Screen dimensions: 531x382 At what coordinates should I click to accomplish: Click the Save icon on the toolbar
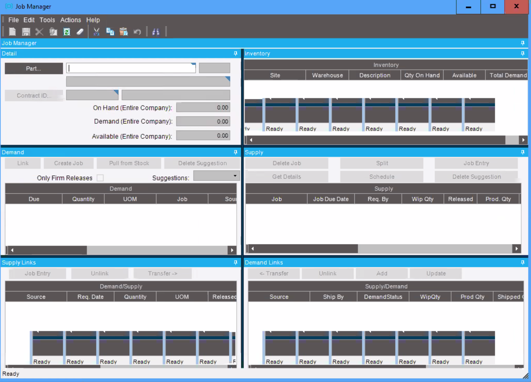click(x=26, y=32)
